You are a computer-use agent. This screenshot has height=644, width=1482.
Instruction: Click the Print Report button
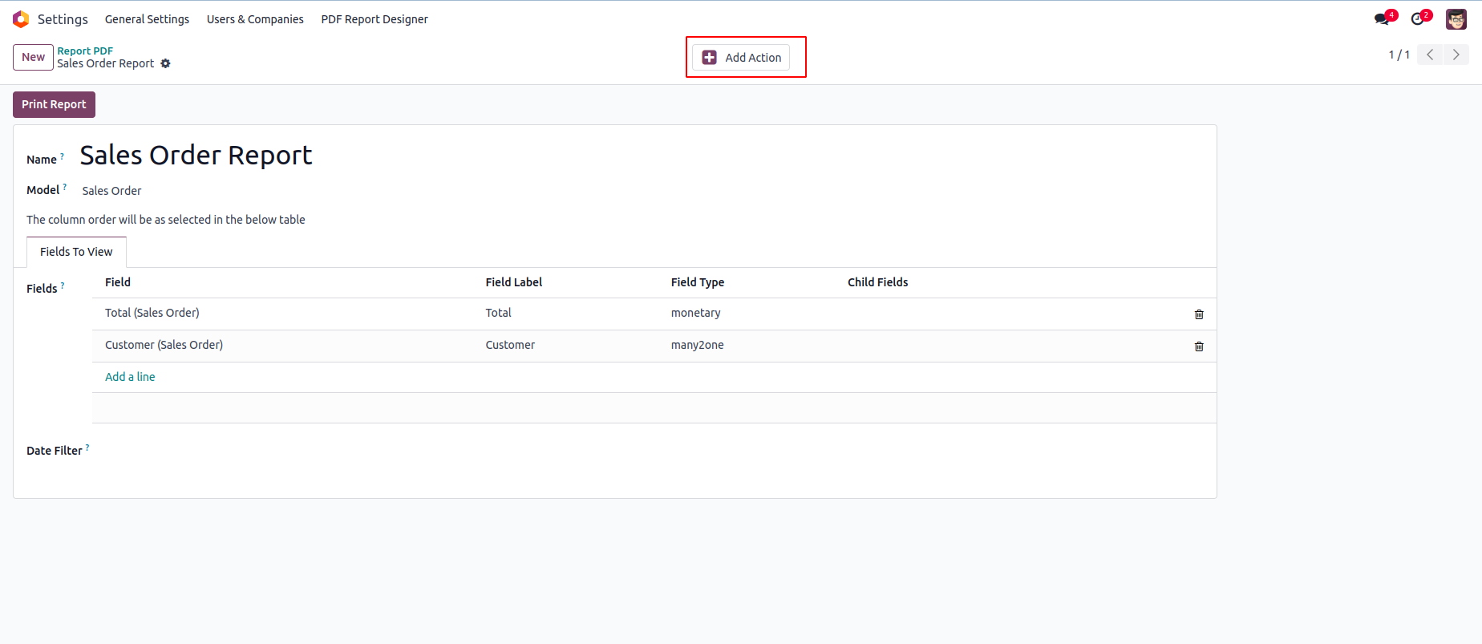54,104
